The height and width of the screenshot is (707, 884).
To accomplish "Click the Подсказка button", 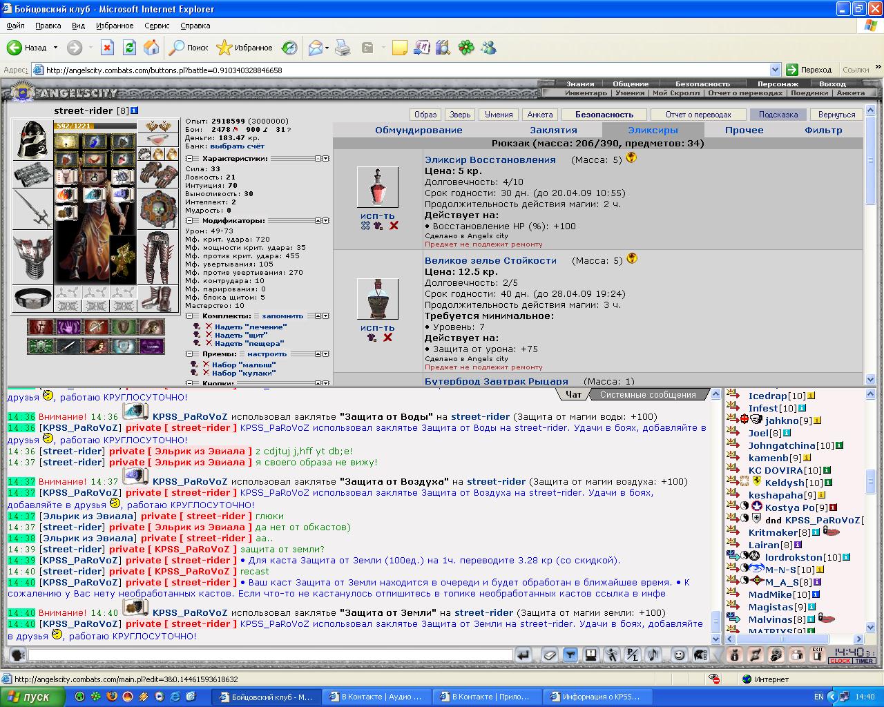I will point(778,115).
